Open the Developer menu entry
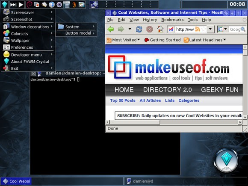 tap(28, 55)
